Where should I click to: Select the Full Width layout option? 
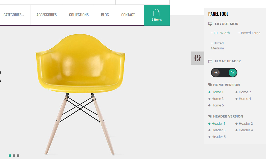(x=220, y=33)
